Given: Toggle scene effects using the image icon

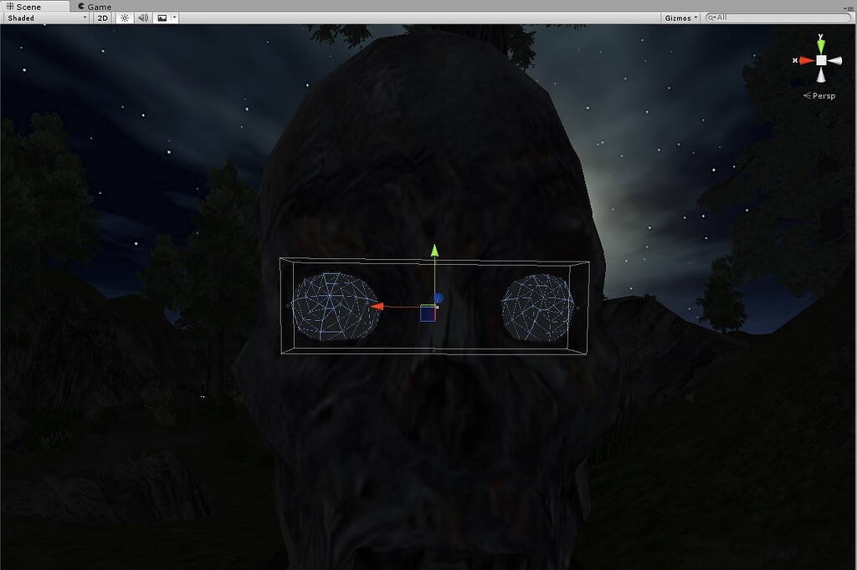Looking at the screenshot, I should coord(161,17).
